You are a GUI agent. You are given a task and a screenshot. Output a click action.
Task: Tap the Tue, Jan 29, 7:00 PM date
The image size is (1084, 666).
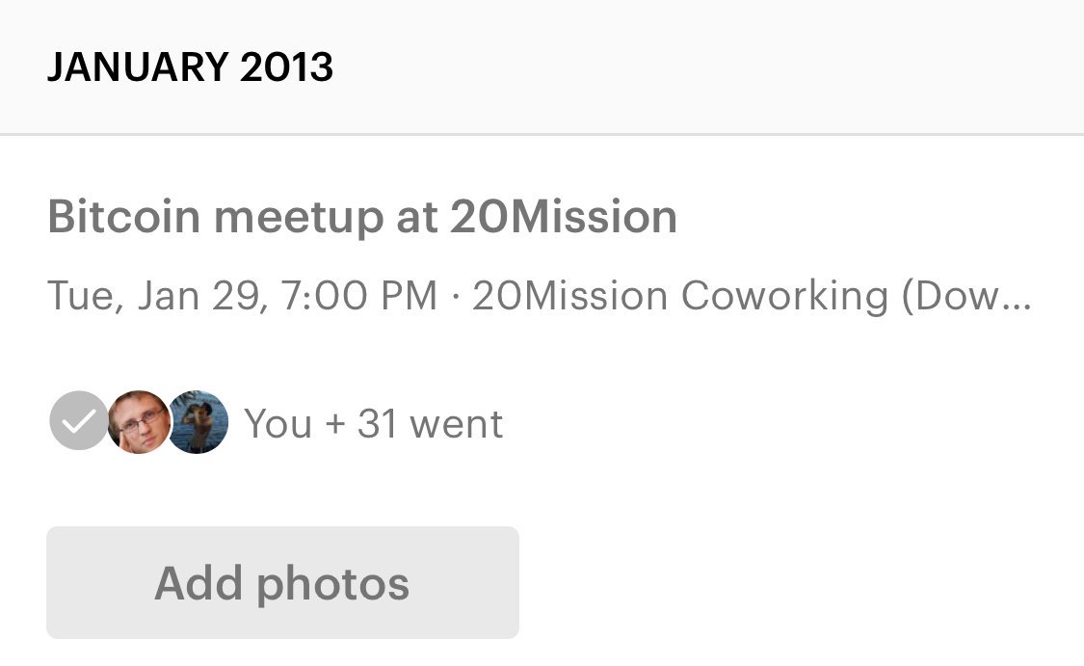click(x=242, y=296)
